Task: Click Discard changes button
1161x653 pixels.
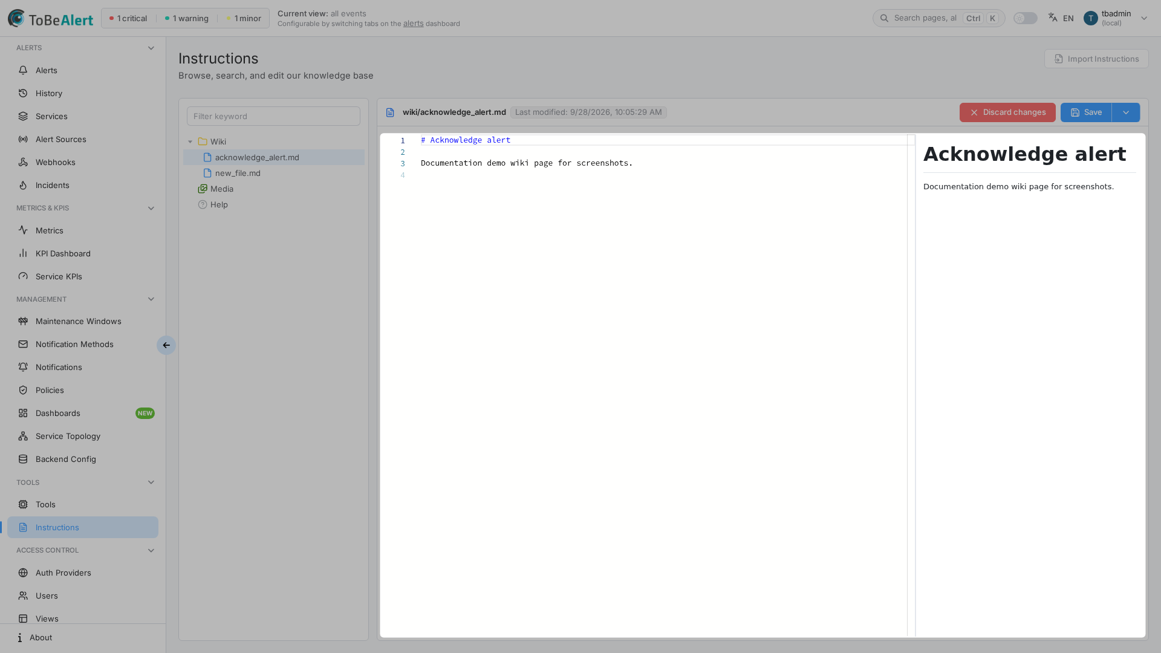Action: 1007,112
